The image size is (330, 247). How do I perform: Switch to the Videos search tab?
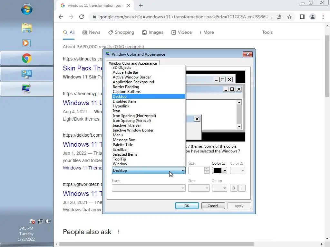182,32
